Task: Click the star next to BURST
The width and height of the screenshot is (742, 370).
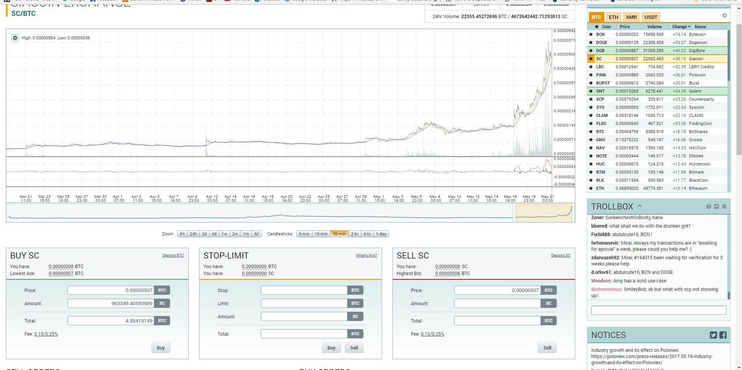Action: 591,83
